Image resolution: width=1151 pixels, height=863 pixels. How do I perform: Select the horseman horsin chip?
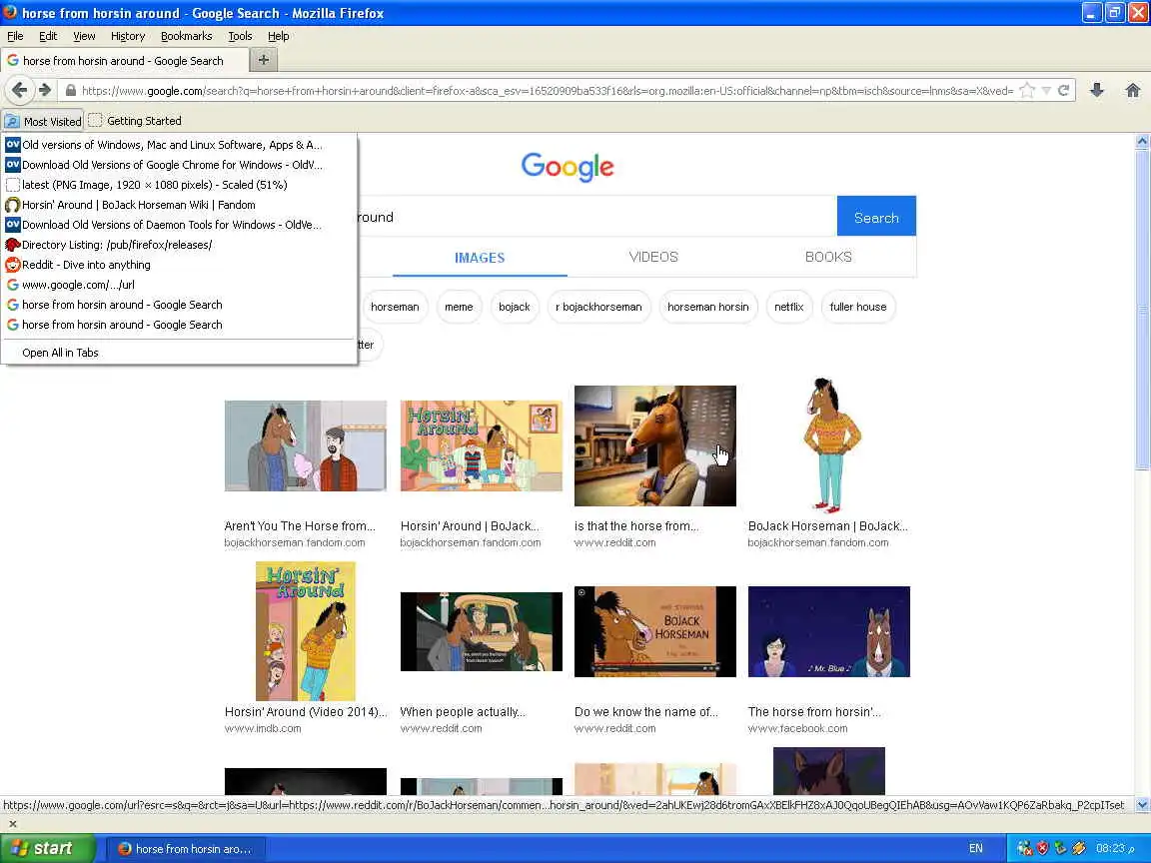[x=707, y=307]
